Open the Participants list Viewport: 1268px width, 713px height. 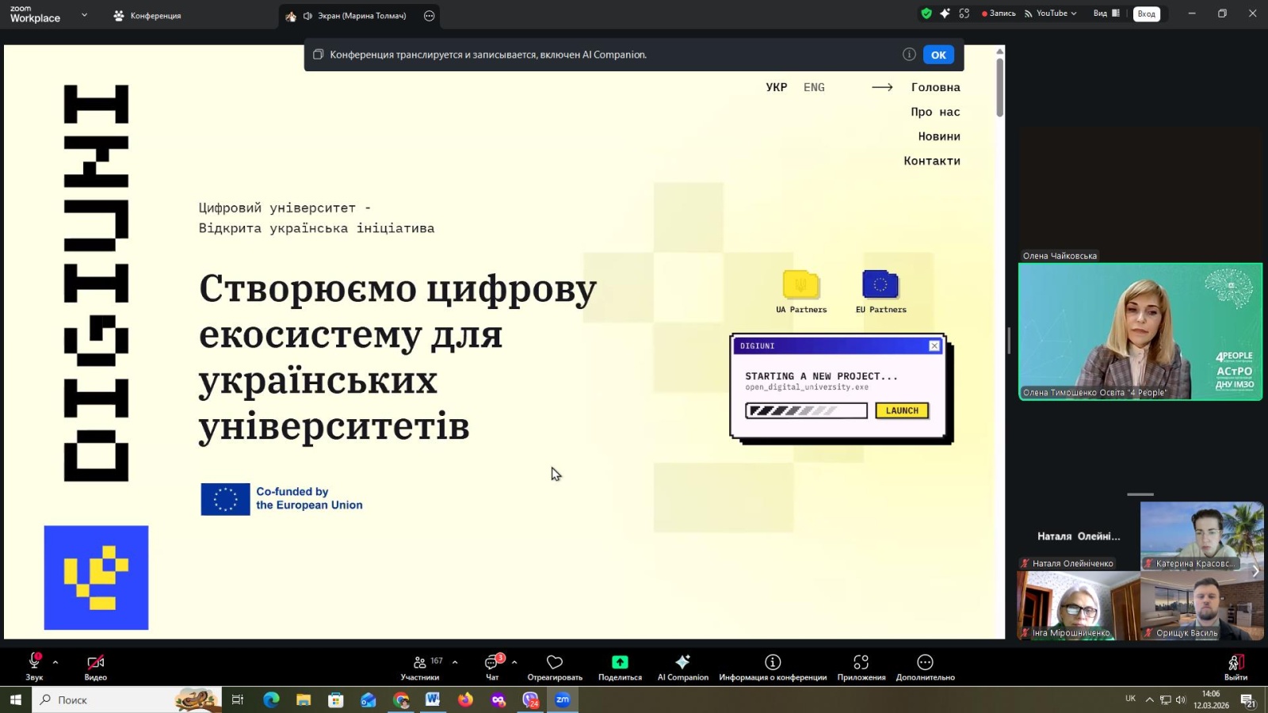click(420, 662)
